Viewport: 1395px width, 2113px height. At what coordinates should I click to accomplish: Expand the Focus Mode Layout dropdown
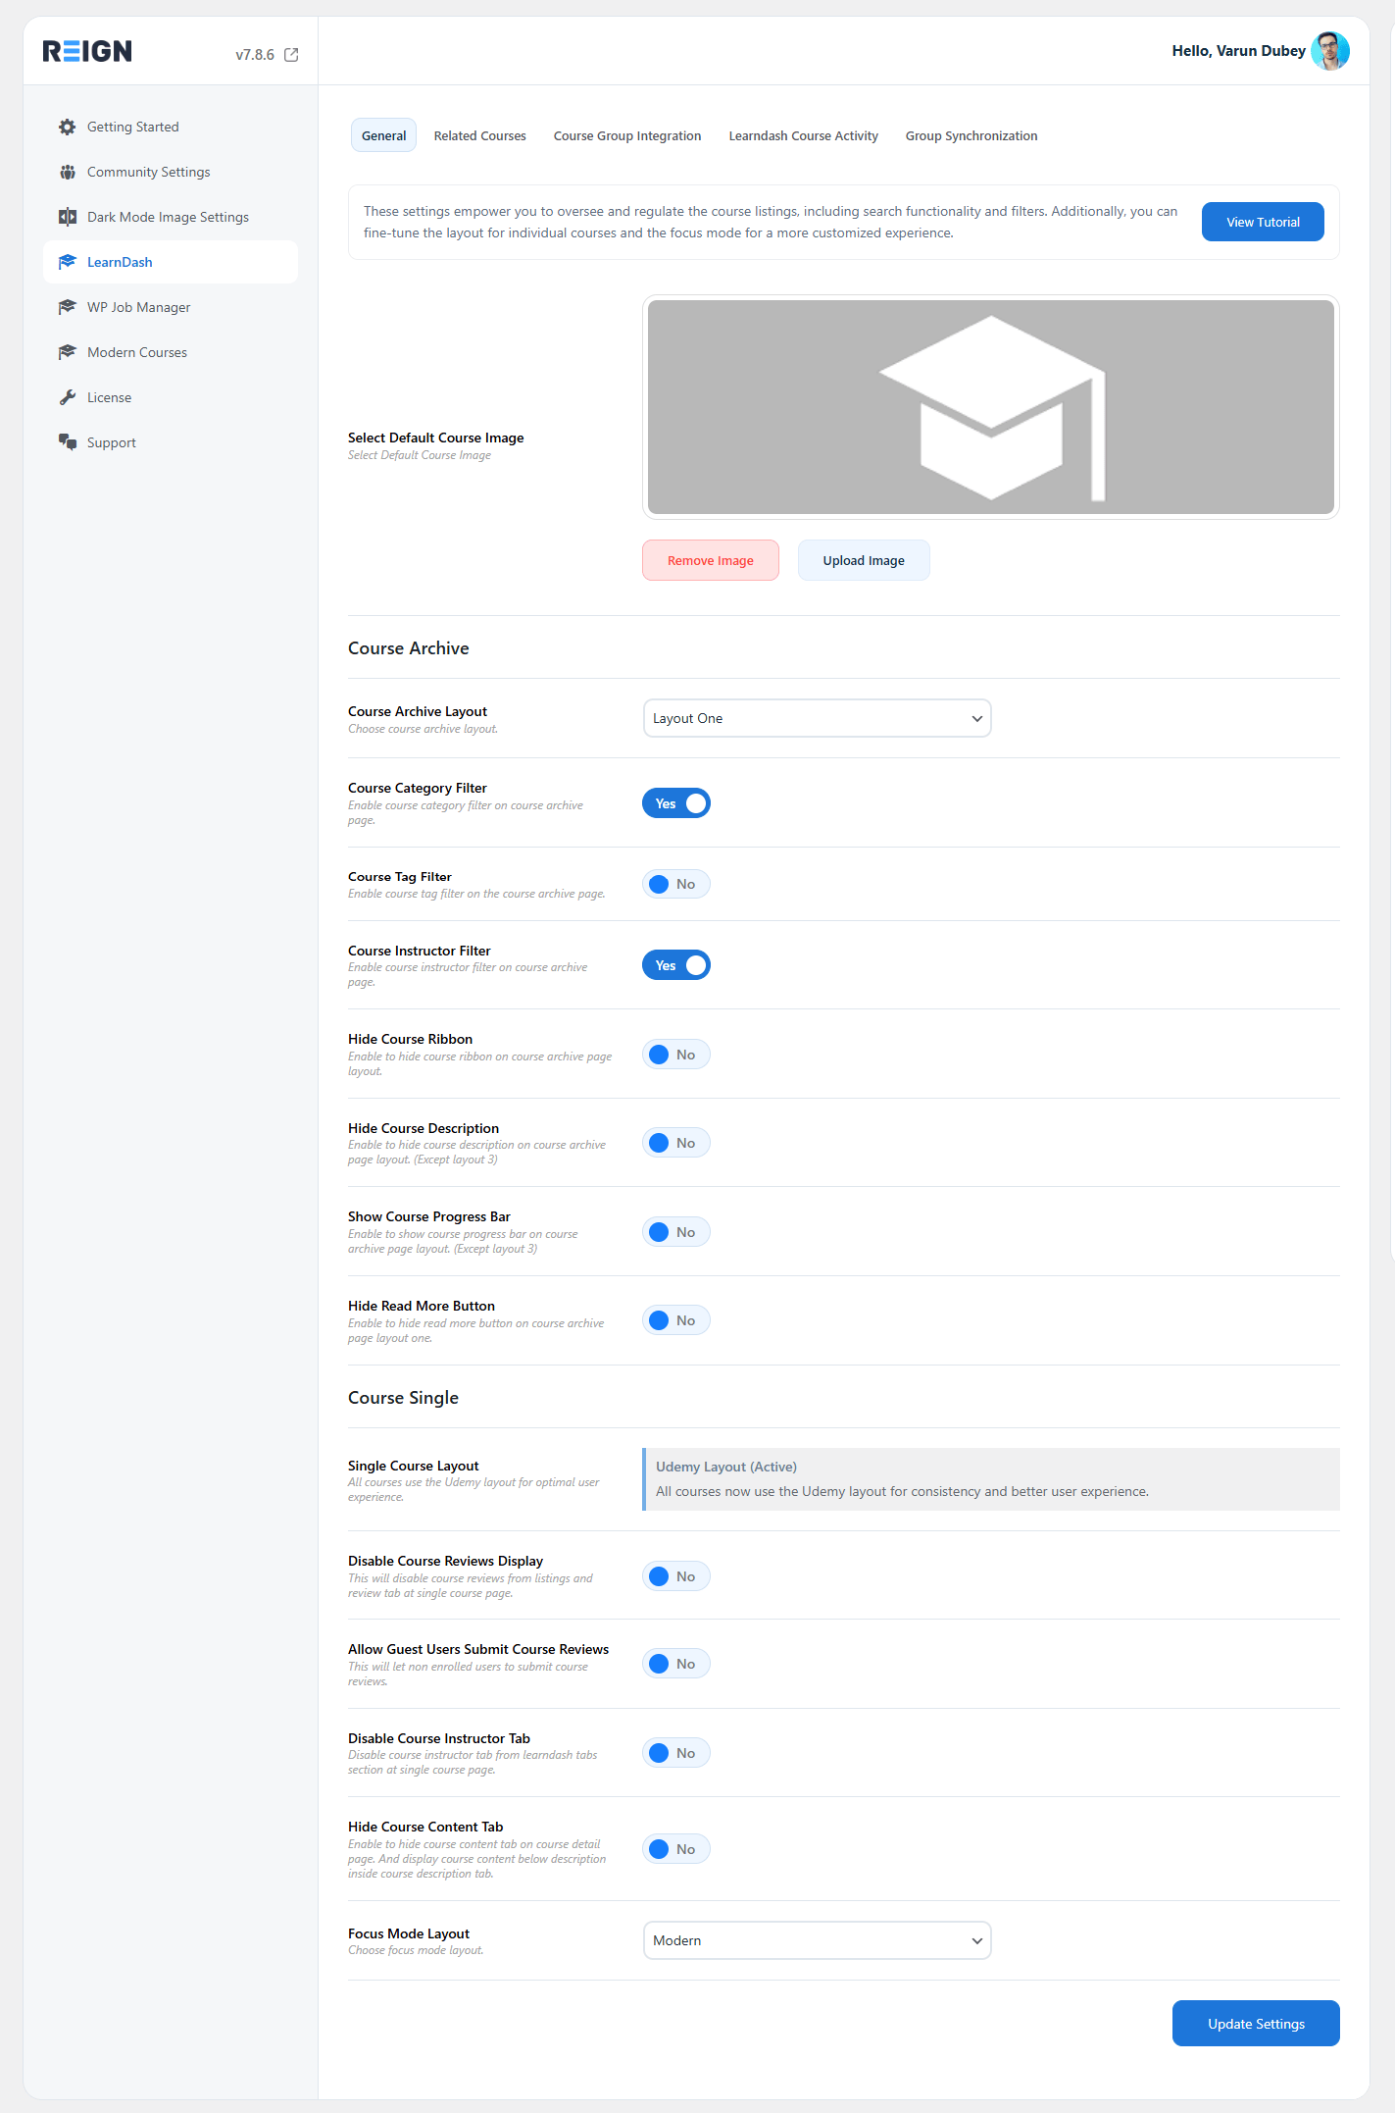pos(817,1940)
